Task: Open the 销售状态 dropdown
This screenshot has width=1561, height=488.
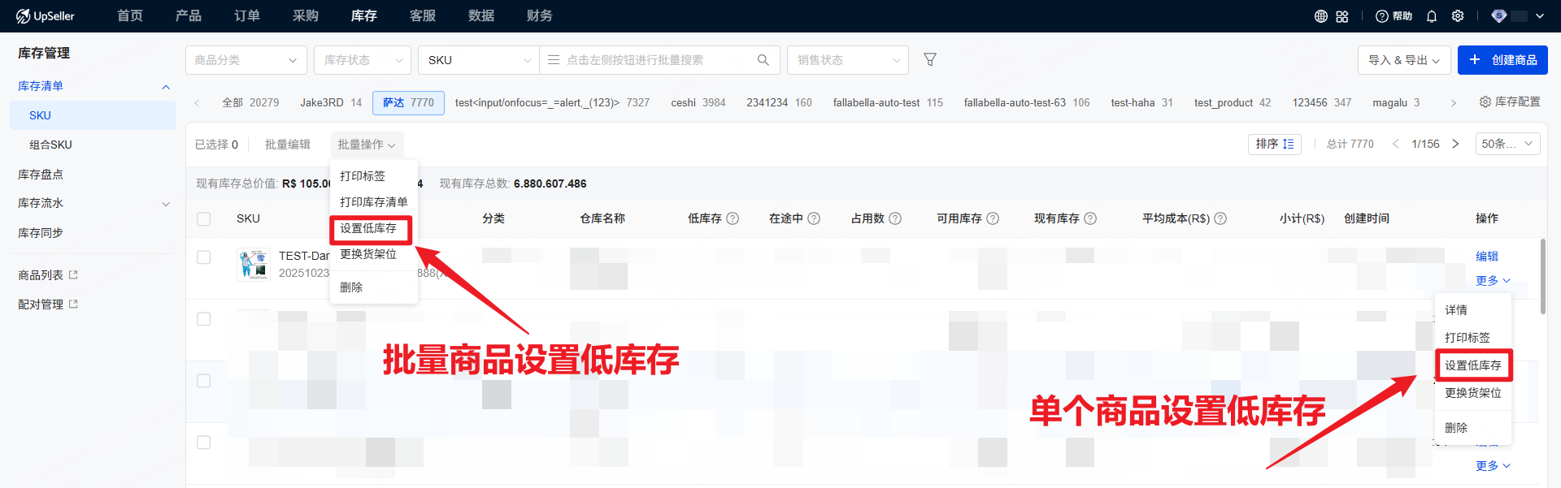Action: [x=847, y=60]
